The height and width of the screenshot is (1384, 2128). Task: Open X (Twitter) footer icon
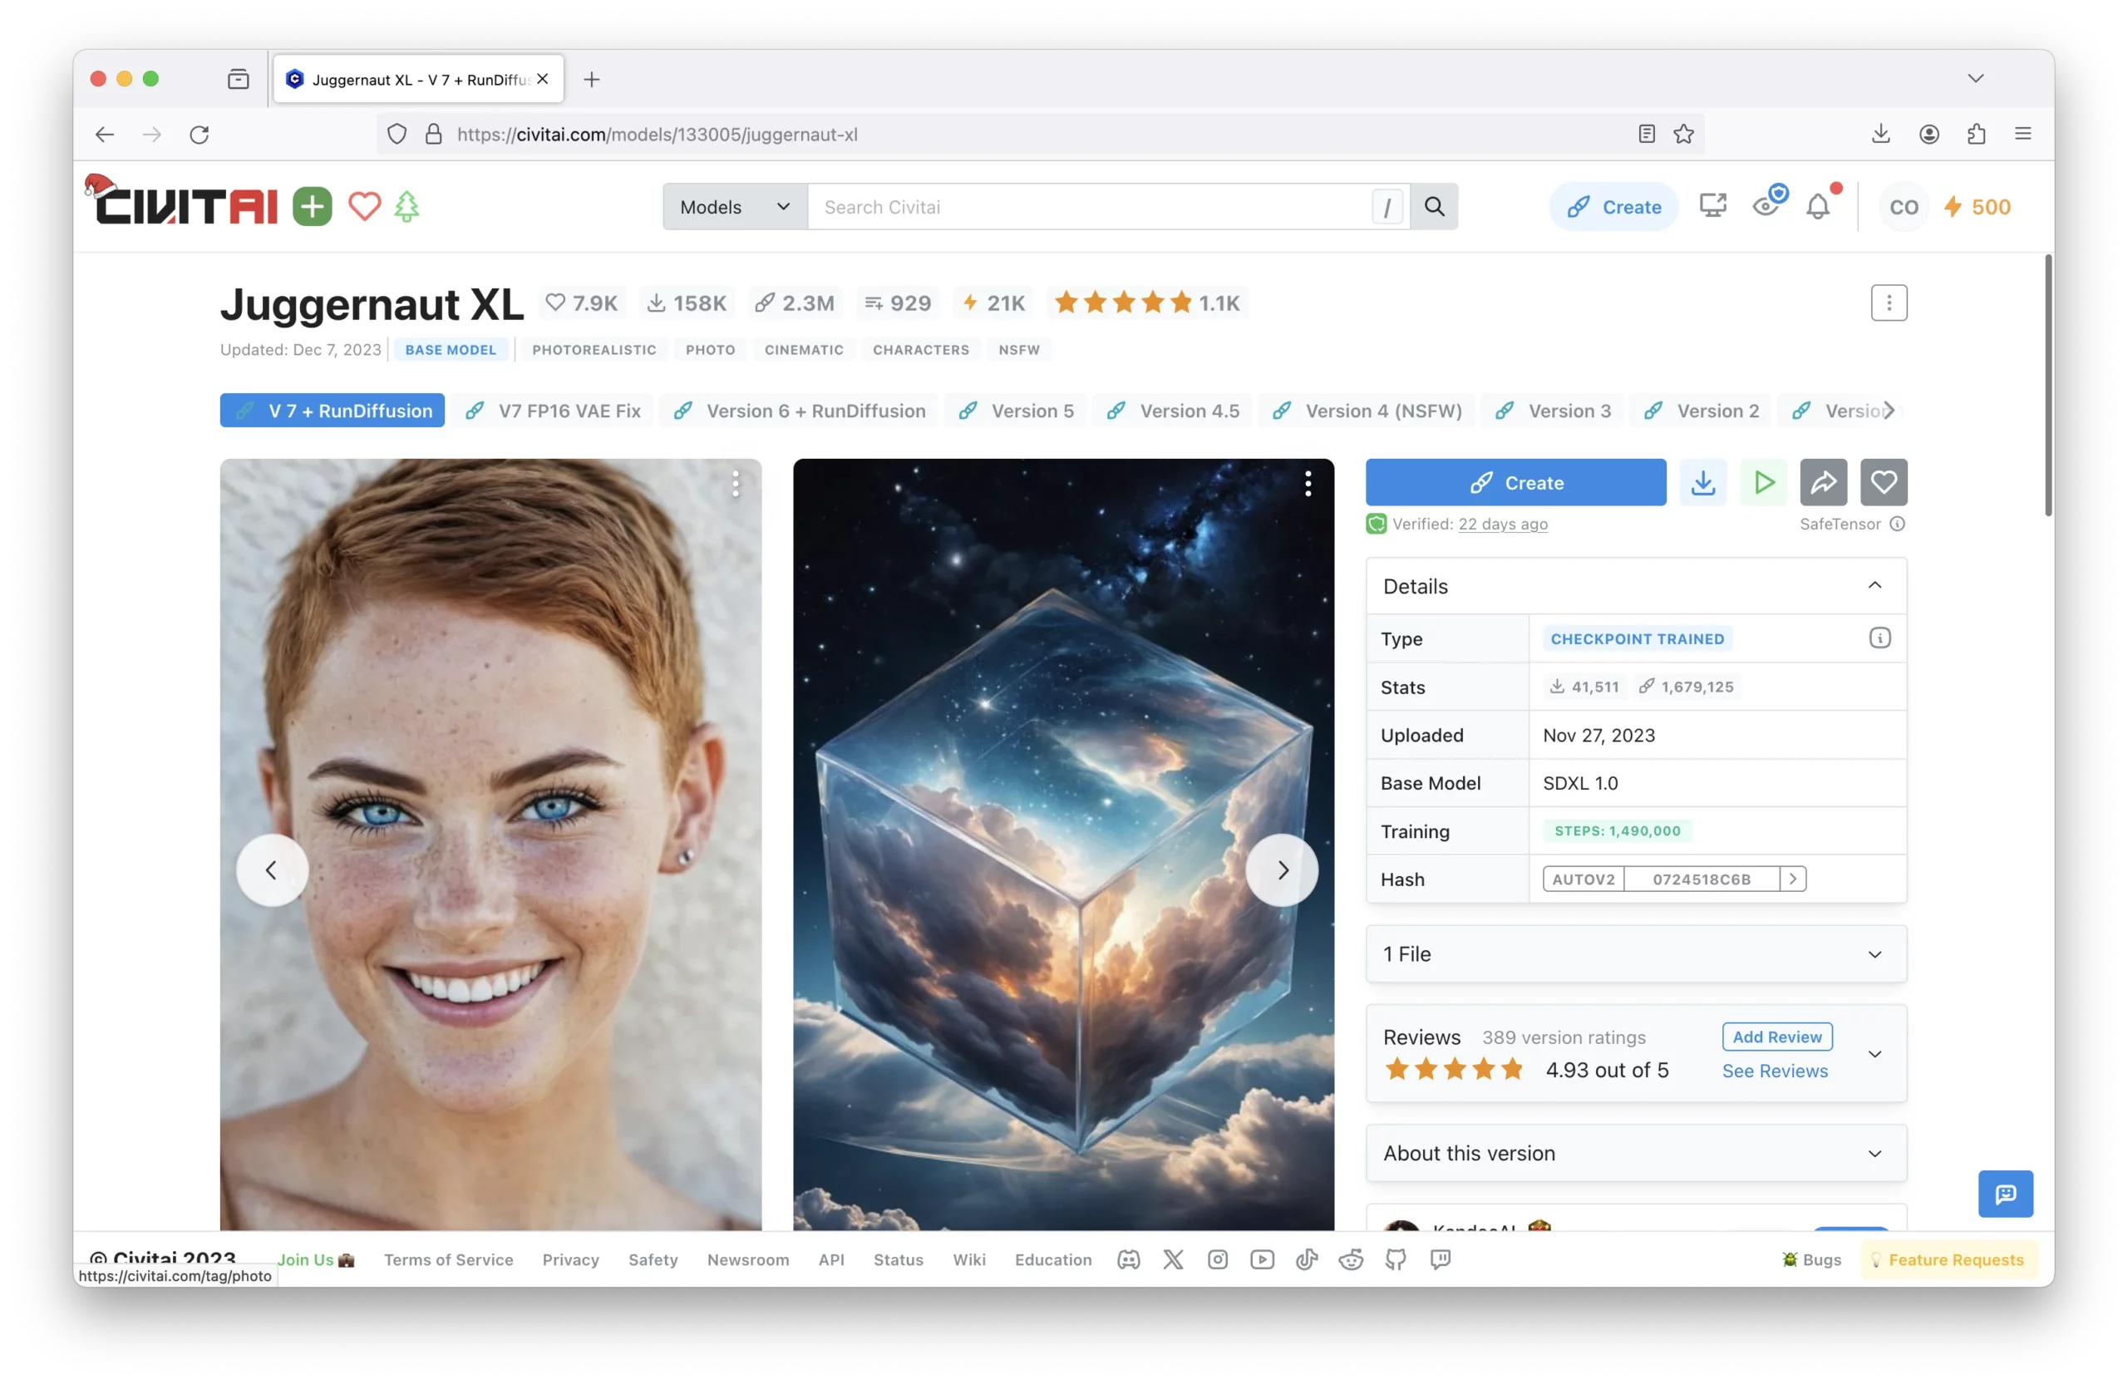1173,1259
